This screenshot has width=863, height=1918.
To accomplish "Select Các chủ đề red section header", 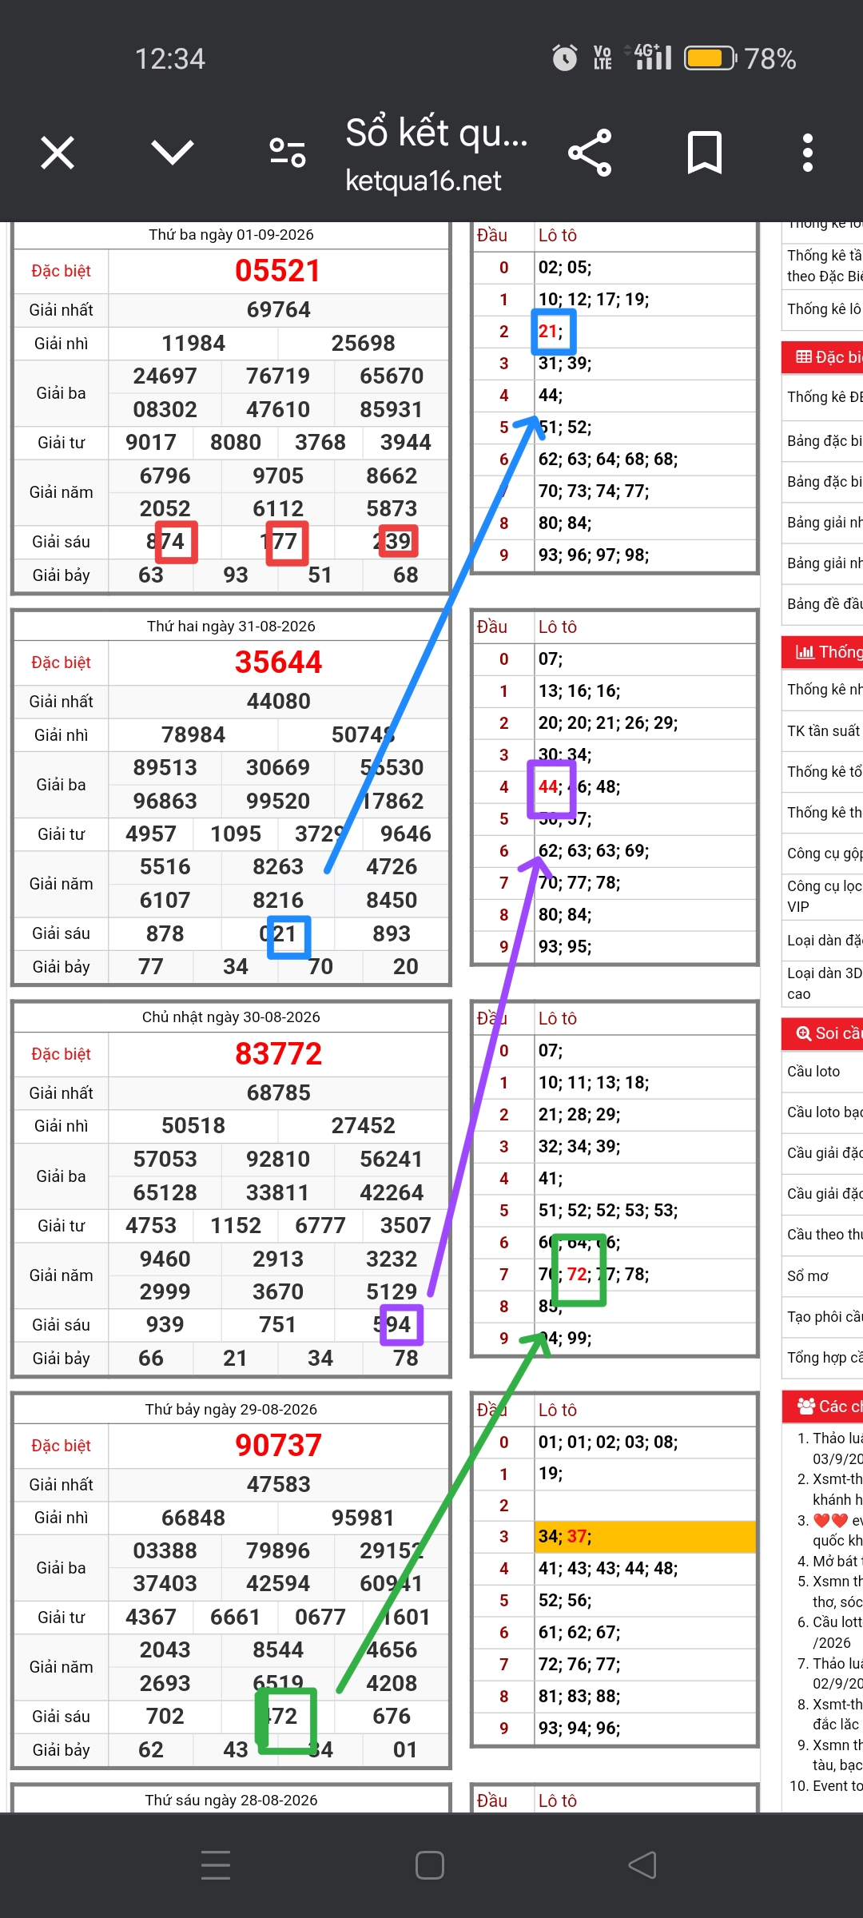I will click(x=822, y=1407).
